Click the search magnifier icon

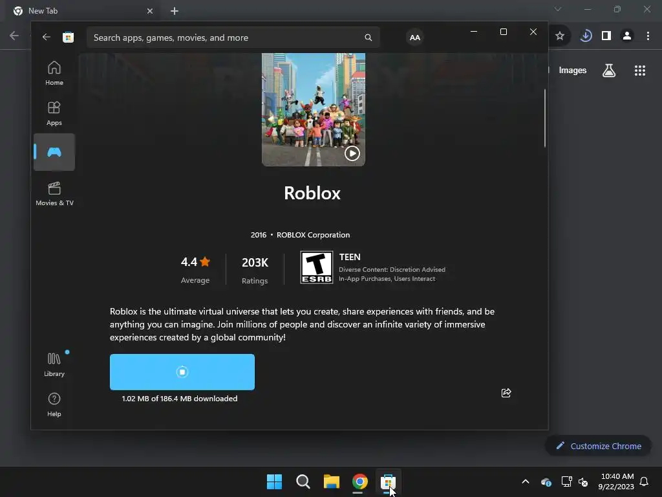[368, 38]
